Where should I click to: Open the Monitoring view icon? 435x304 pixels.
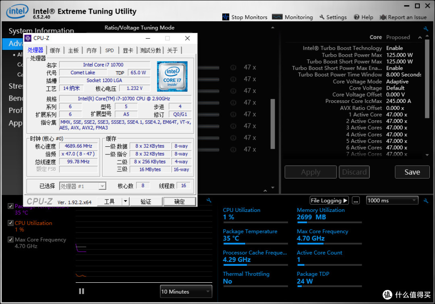(x=277, y=17)
